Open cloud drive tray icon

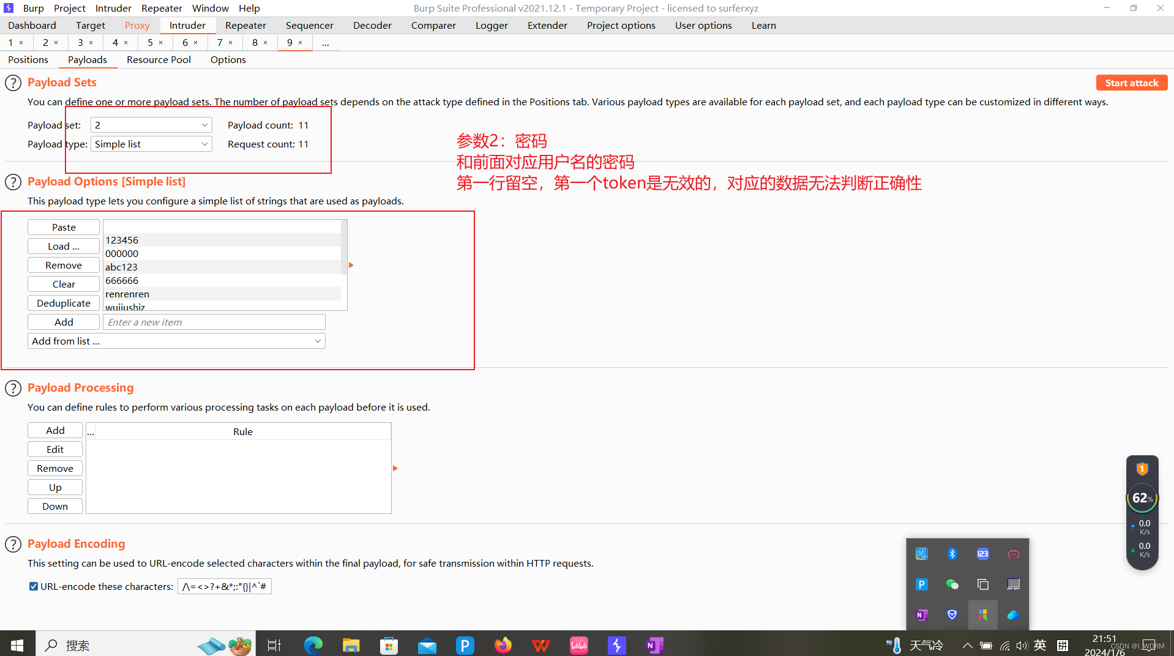pyautogui.click(x=1014, y=615)
